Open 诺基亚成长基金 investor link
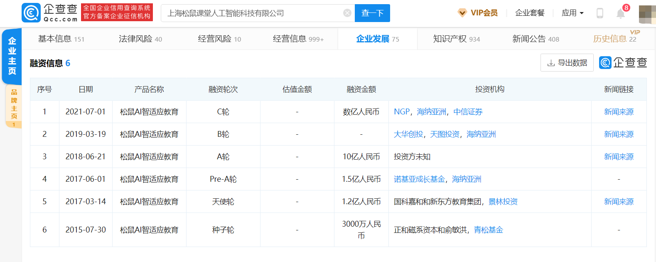The image size is (656, 262). (x=419, y=179)
